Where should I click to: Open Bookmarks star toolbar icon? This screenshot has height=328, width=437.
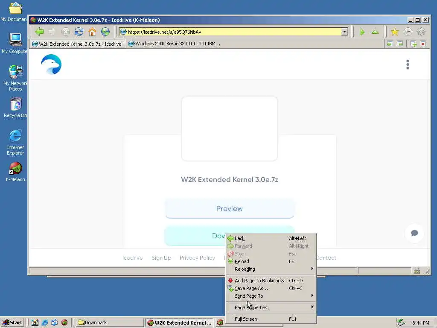pyautogui.click(x=395, y=32)
